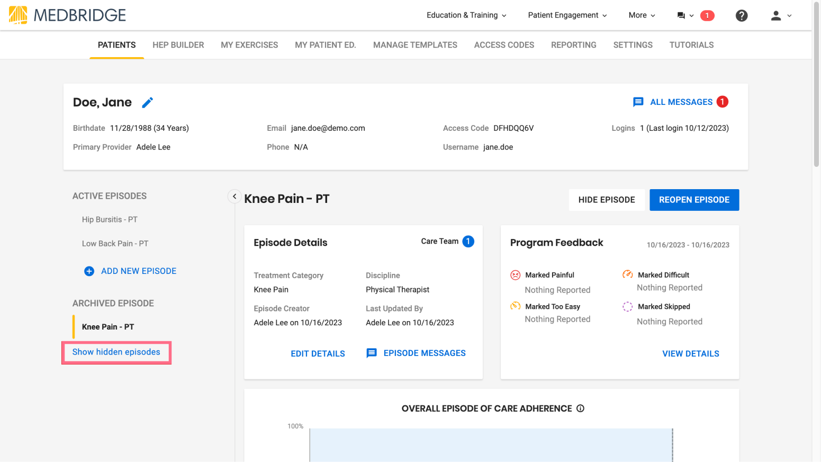Open the More dropdown menu
Viewport: 821px width, 462px height.
[642, 15]
